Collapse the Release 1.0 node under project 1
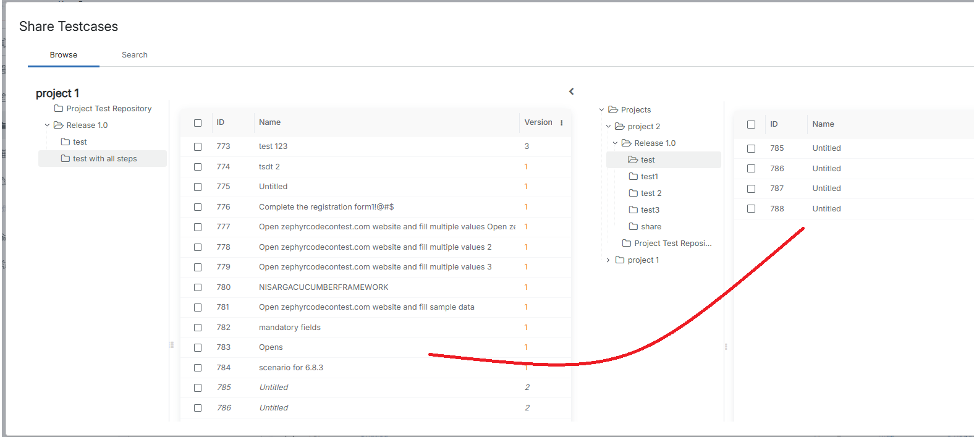 point(47,125)
